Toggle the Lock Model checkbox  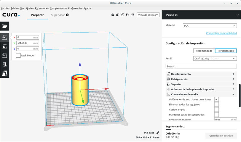18,55
